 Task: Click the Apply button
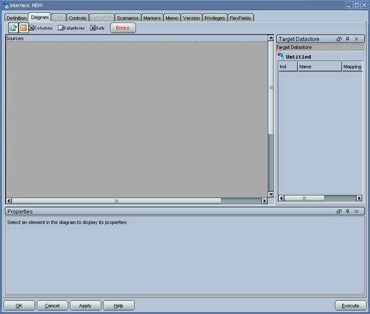(x=85, y=306)
